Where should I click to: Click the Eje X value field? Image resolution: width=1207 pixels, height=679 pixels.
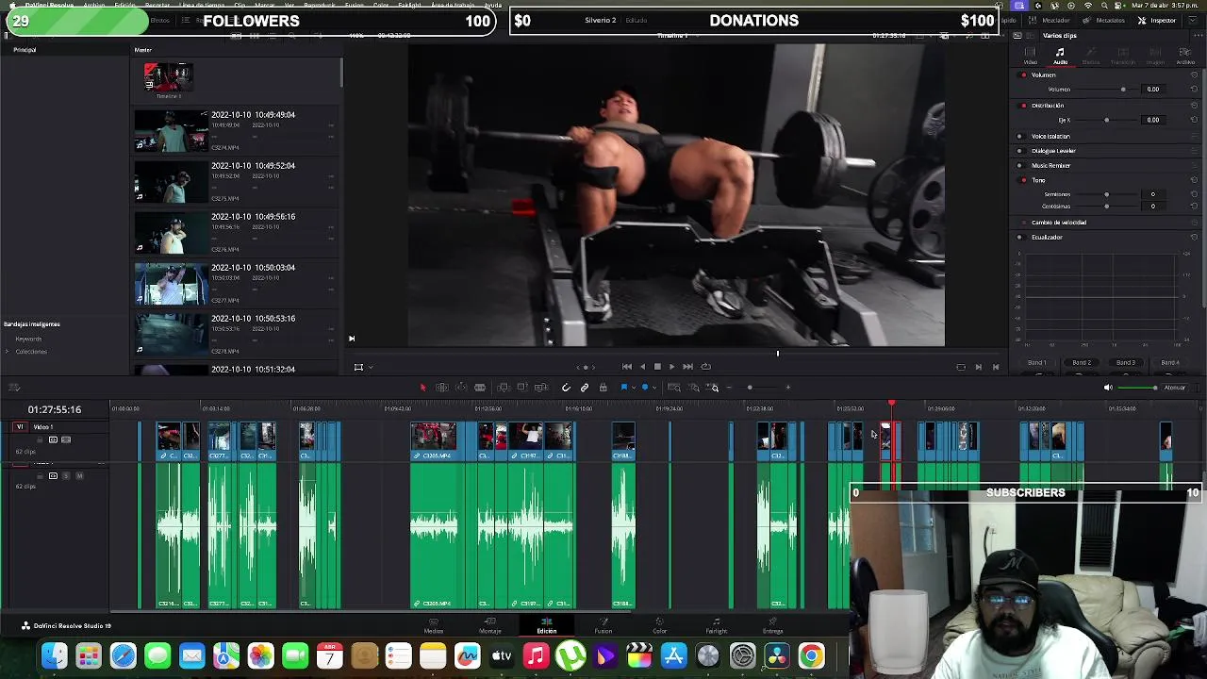(1152, 120)
